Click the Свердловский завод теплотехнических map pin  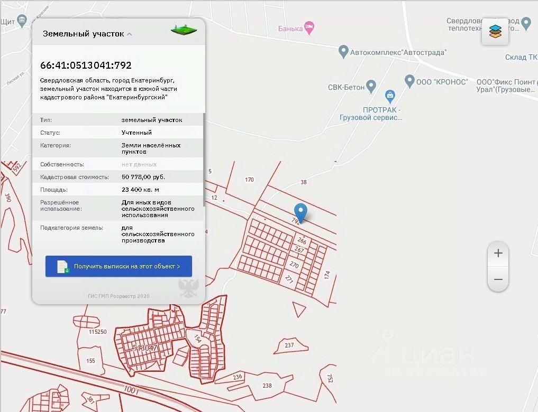click(x=526, y=24)
